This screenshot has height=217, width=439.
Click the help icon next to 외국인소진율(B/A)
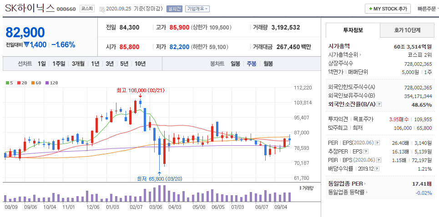(379, 104)
